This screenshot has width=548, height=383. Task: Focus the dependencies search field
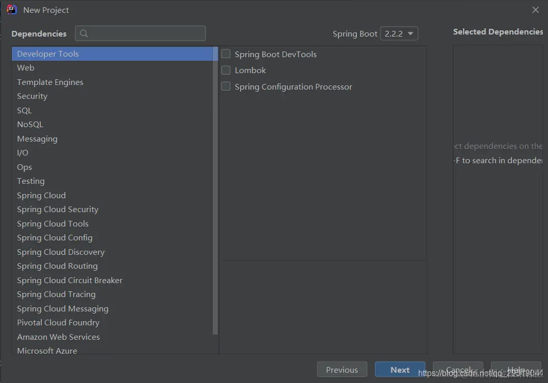coord(140,33)
